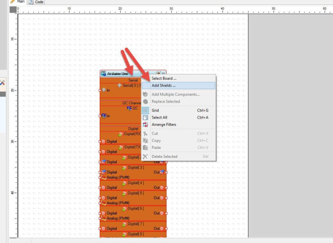
Task: Click Digital[ 6 ] Digital input pin icon
Action: [x=103, y=213]
